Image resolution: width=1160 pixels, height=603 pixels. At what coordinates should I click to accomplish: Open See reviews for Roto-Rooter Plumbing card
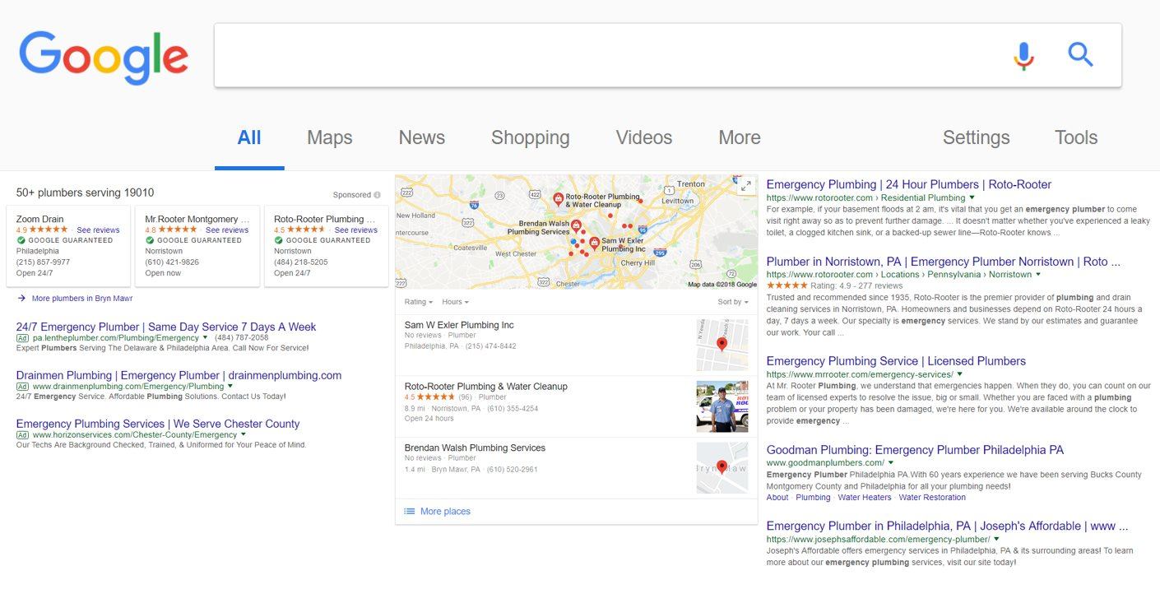point(356,230)
